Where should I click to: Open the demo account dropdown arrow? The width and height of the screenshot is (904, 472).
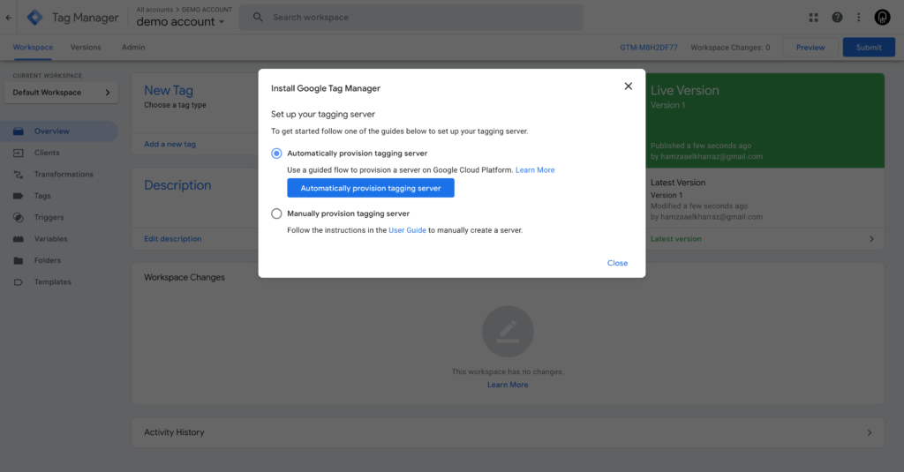point(222,22)
